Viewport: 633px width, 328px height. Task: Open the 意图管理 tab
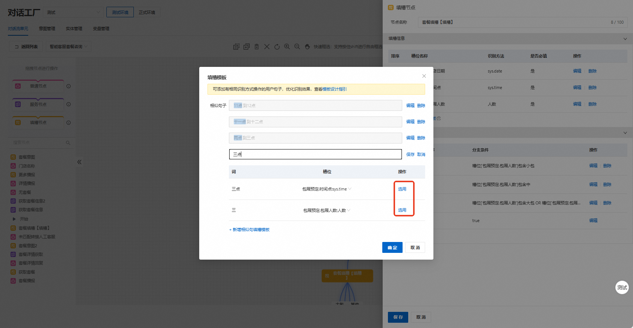coord(47,29)
